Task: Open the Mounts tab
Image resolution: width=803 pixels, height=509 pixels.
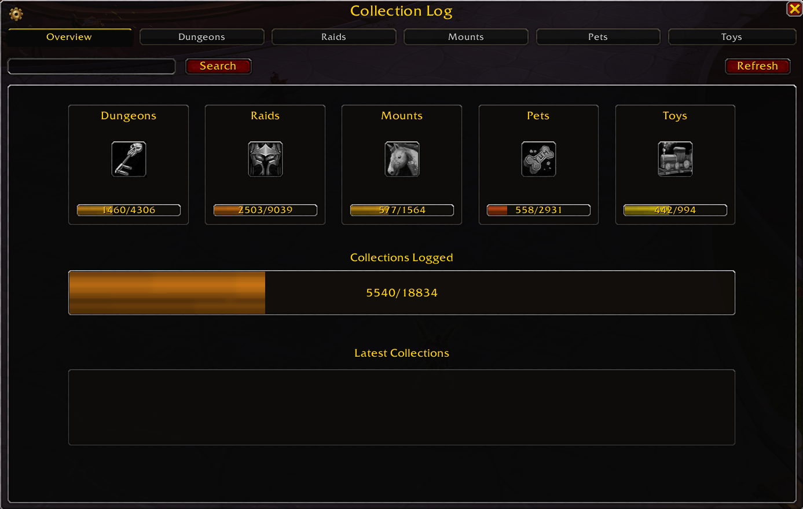Action: (x=465, y=37)
